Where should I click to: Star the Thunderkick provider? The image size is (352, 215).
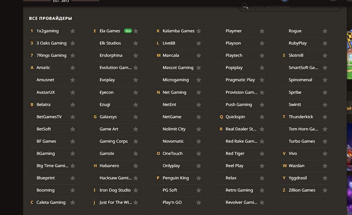325,117
